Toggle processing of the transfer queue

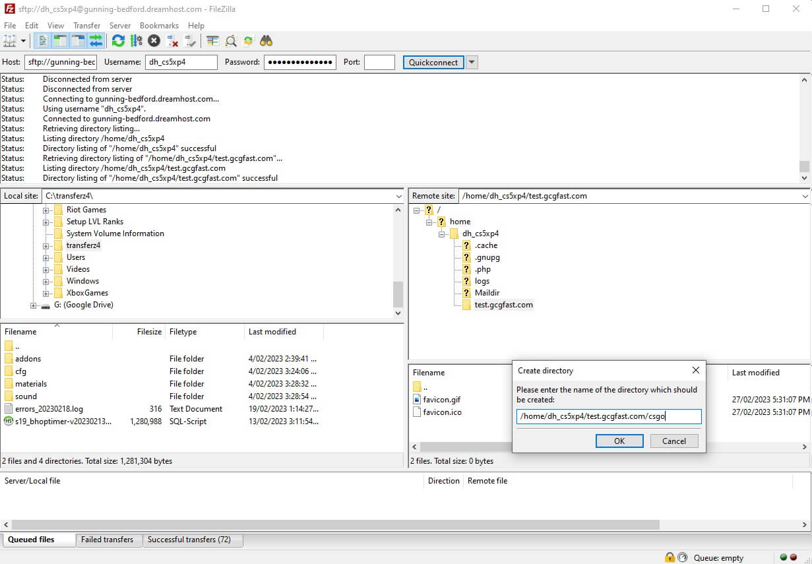136,41
